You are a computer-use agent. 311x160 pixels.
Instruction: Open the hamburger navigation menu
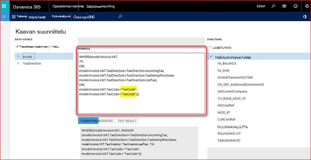[x=4, y=17]
